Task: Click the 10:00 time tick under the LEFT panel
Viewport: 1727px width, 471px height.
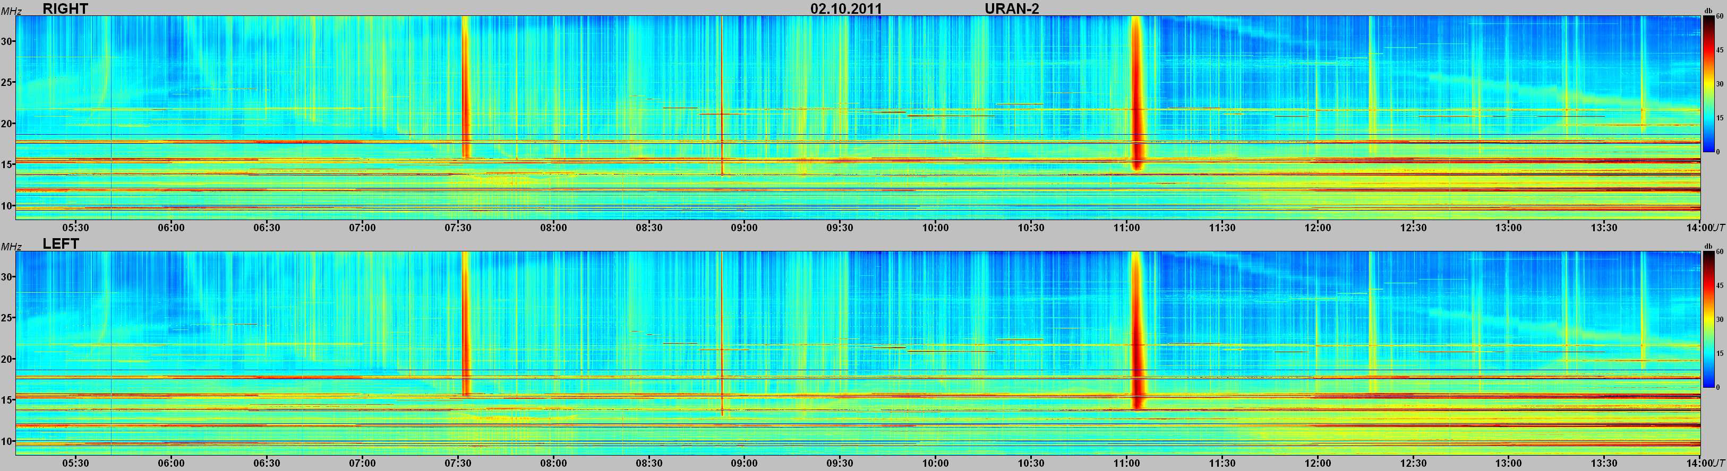Action: coord(935,463)
